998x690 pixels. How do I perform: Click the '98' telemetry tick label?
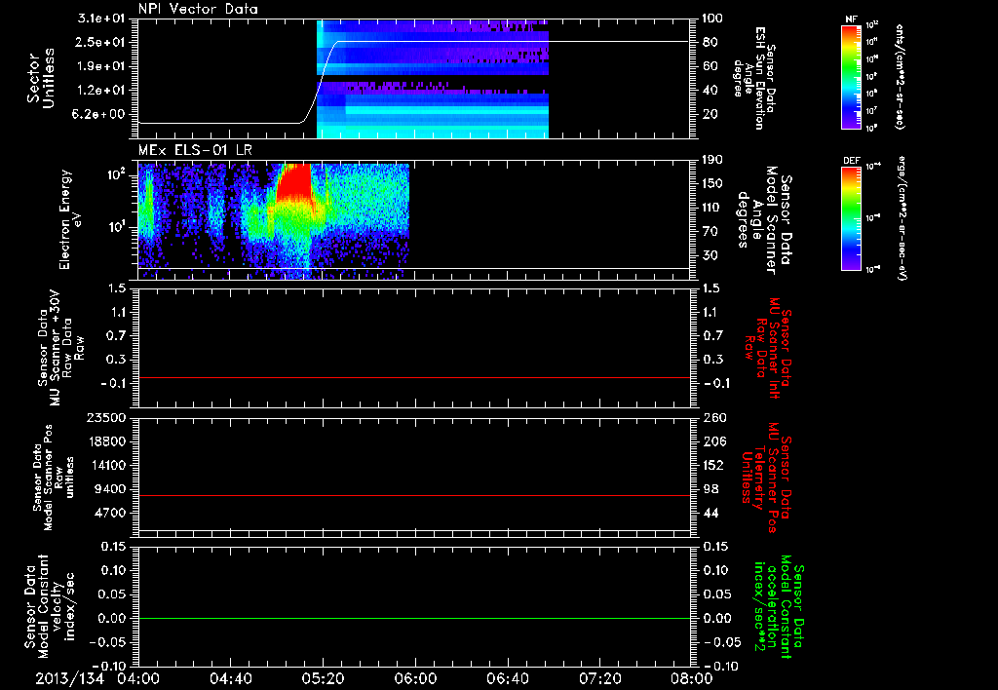click(710, 489)
